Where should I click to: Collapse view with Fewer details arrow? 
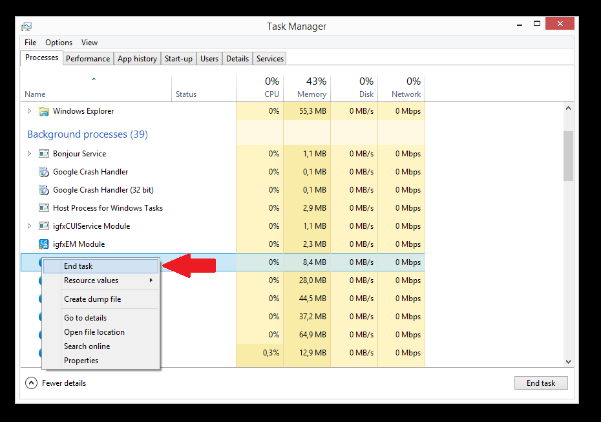click(32, 383)
